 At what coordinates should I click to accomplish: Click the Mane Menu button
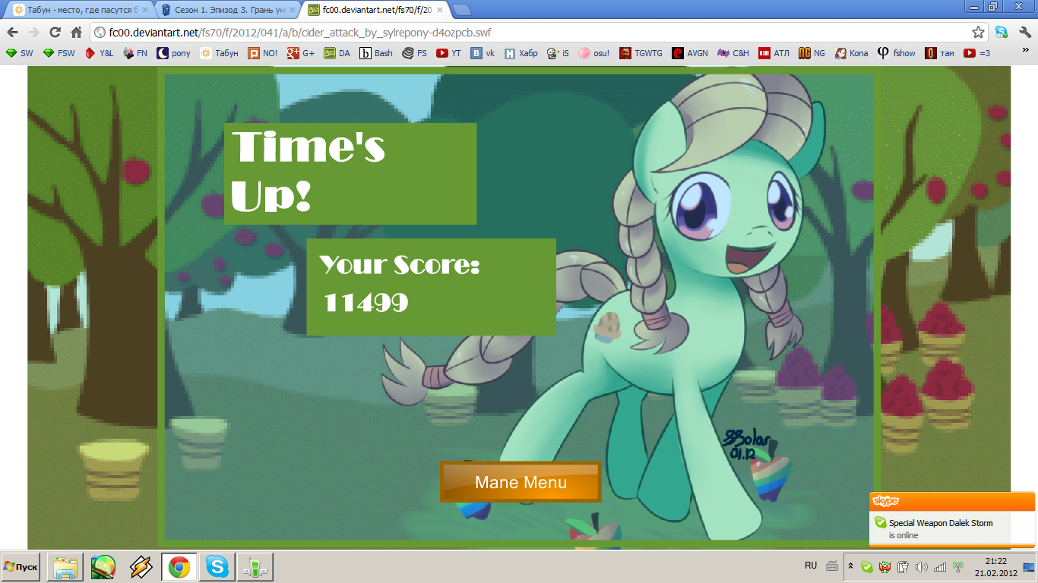521,482
